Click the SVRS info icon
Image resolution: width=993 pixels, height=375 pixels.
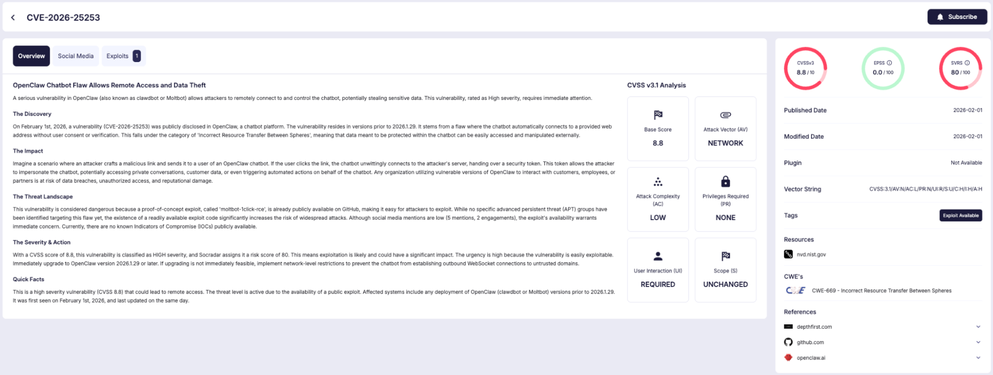[x=967, y=63]
